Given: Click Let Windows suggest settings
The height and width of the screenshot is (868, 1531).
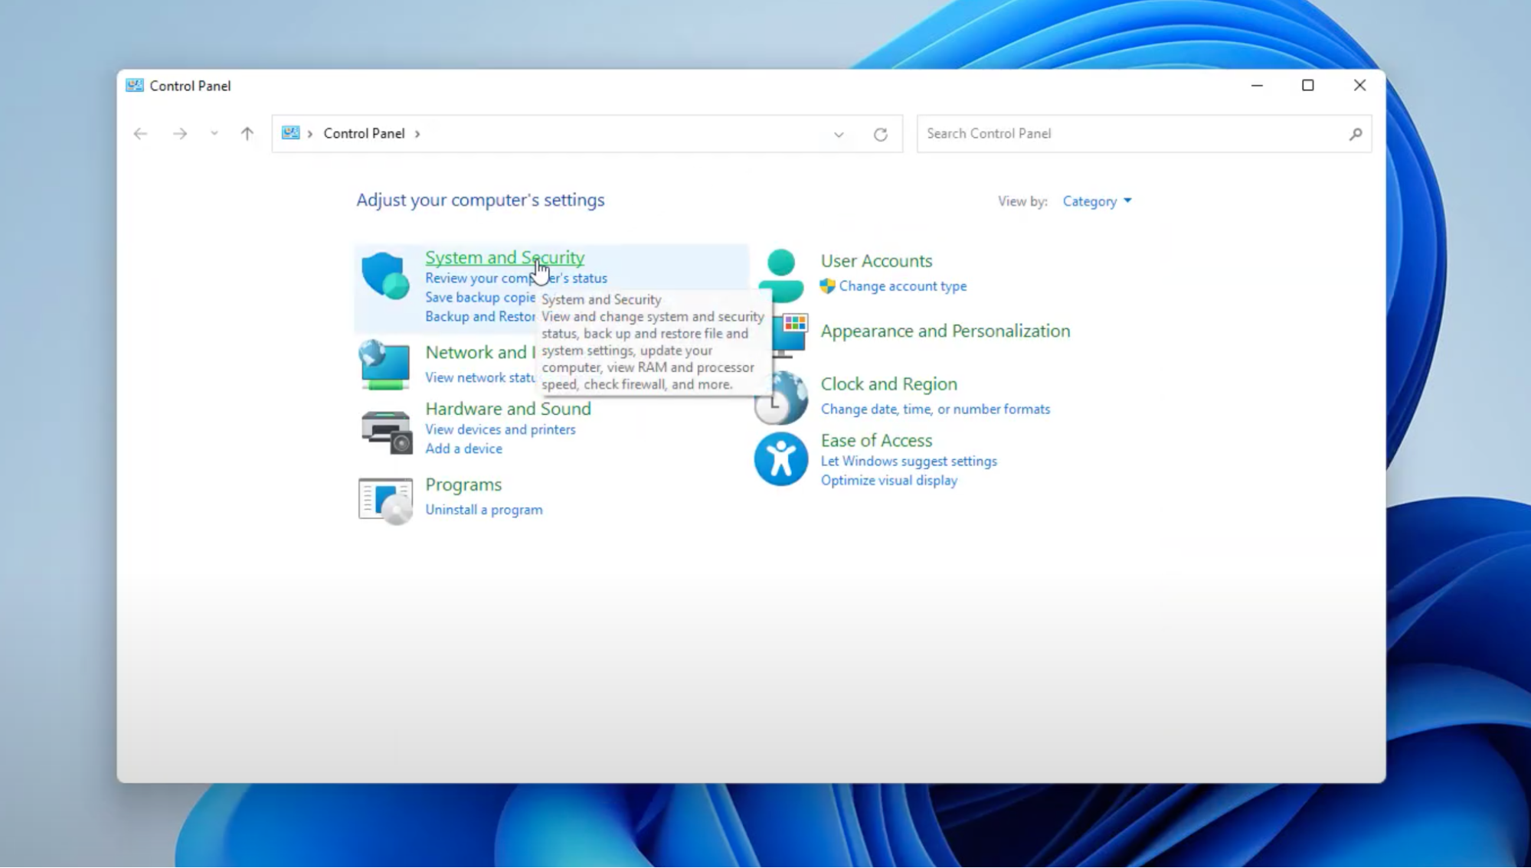Looking at the screenshot, I should pos(908,462).
